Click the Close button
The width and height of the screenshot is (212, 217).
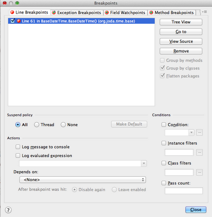tap(196, 209)
